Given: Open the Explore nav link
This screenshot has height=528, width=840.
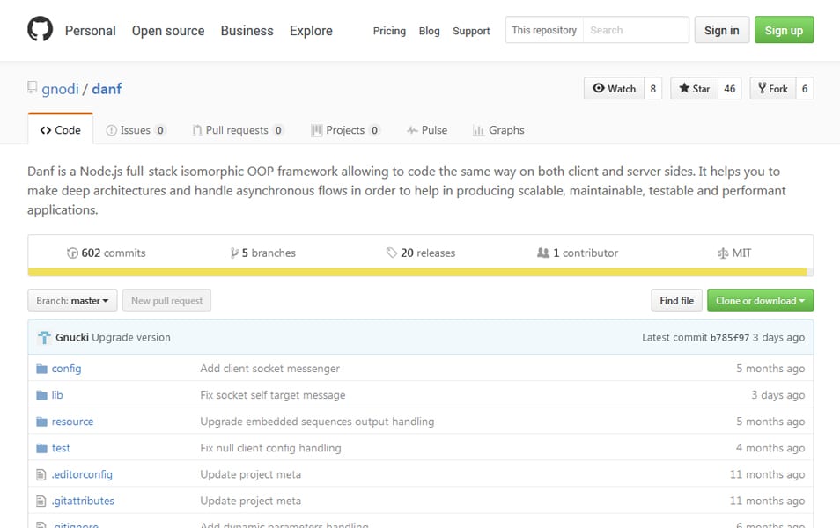Looking at the screenshot, I should click(311, 31).
